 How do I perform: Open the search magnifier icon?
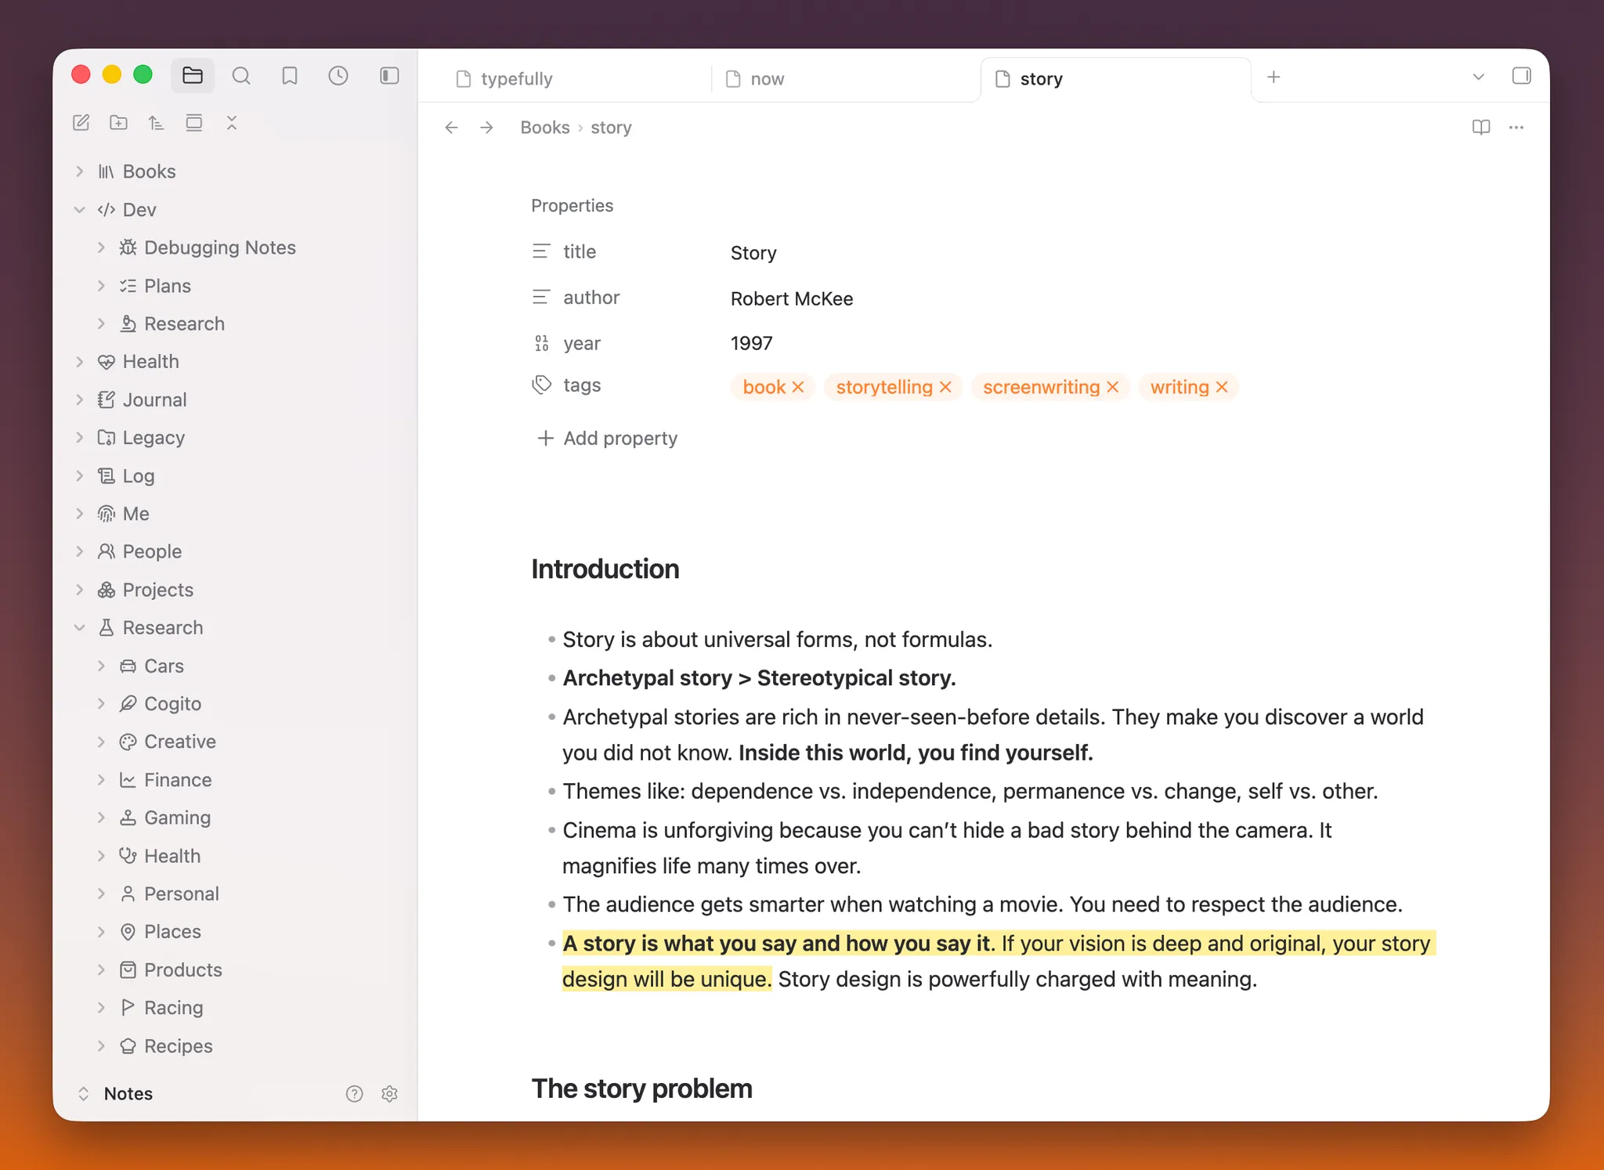(x=241, y=75)
